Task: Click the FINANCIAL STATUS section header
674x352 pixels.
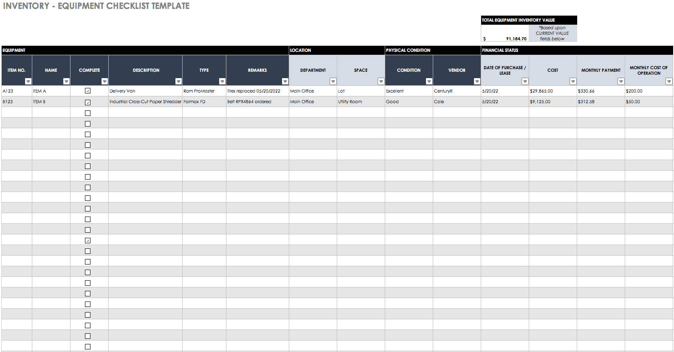Action: [x=500, y=50]
